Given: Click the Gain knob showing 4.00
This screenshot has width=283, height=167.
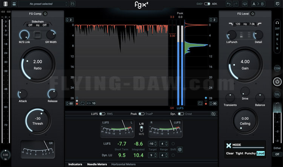Looking at the screenshot, I should (x=245, y=65).
